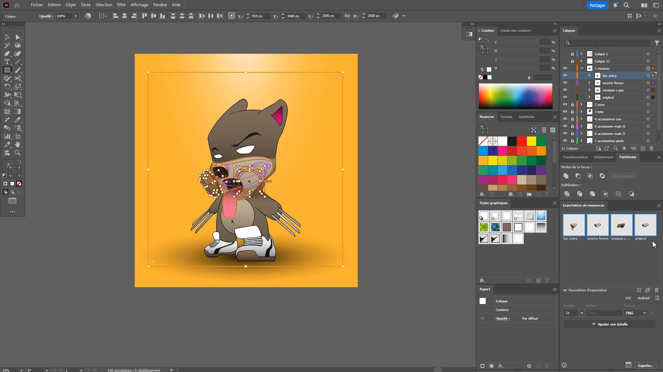This screenshot has height=372, width=663.
Task: Delete selected layer with trash icon in Calques
Action: pyautogui.click(x=651, y=148)
